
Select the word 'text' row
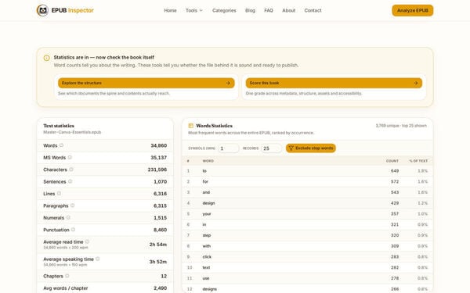[x=307, y=267]
